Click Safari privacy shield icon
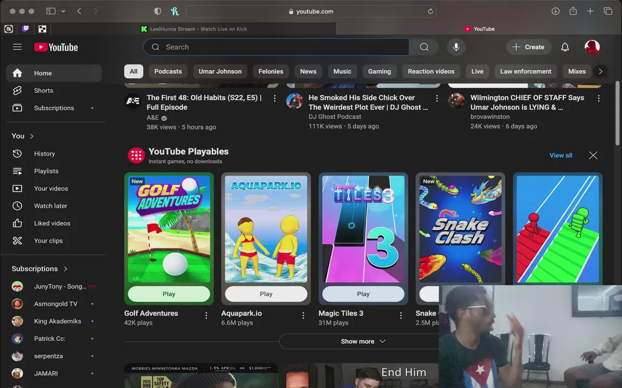 [158, 11]
